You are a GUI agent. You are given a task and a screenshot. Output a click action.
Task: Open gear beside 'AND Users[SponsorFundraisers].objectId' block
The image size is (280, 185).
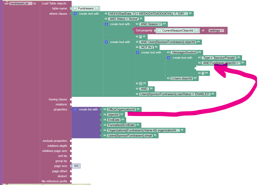106,42
